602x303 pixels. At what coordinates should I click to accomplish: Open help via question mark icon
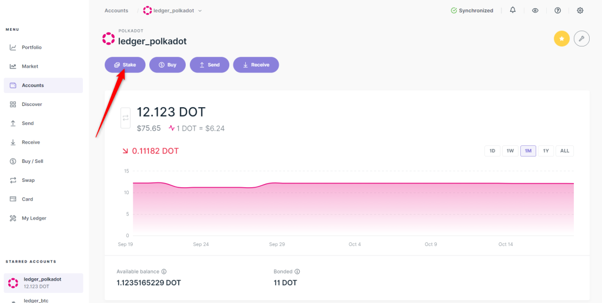(x=558, y=11)
